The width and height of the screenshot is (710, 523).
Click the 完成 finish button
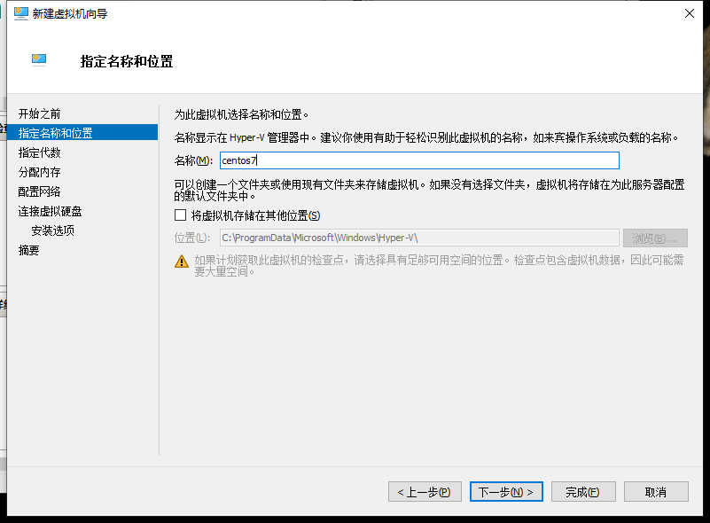pyautogui.click(x=583, y=492)
